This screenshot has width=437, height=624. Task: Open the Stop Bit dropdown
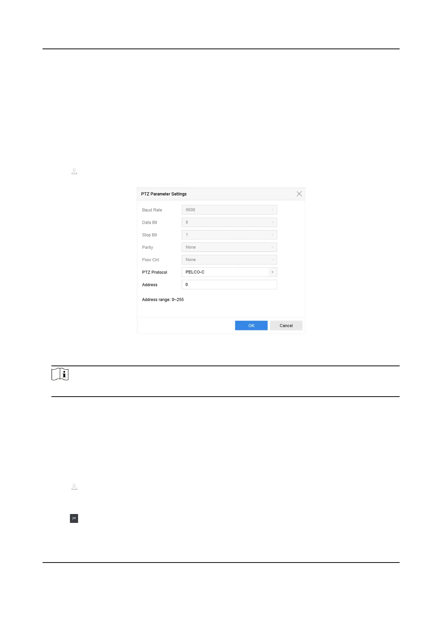[x=229, y=235]
